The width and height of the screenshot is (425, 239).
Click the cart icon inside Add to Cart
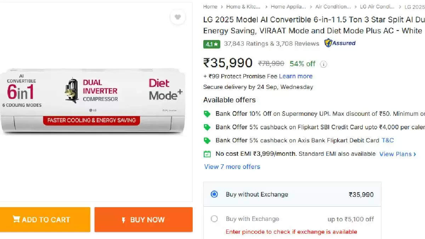pyautogui.click(x=16, y=220)
